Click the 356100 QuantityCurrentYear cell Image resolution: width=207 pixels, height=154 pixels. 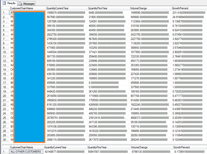click(66, 26)
